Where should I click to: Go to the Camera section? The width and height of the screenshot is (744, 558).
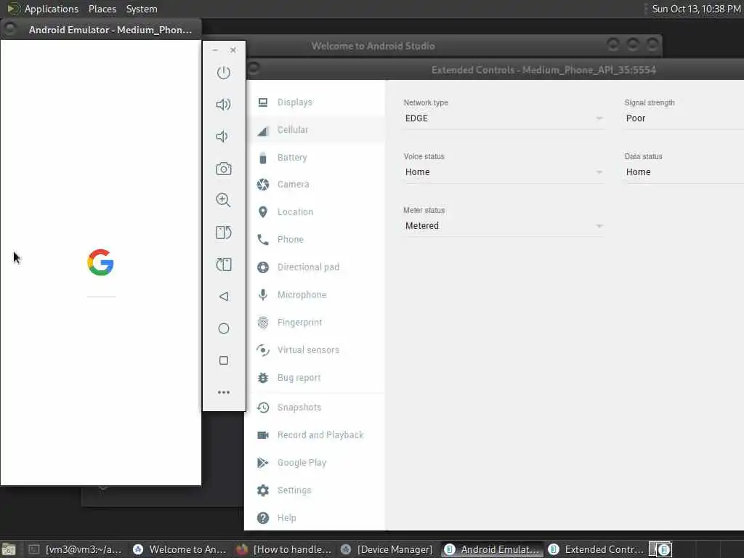tap(315, 184)
